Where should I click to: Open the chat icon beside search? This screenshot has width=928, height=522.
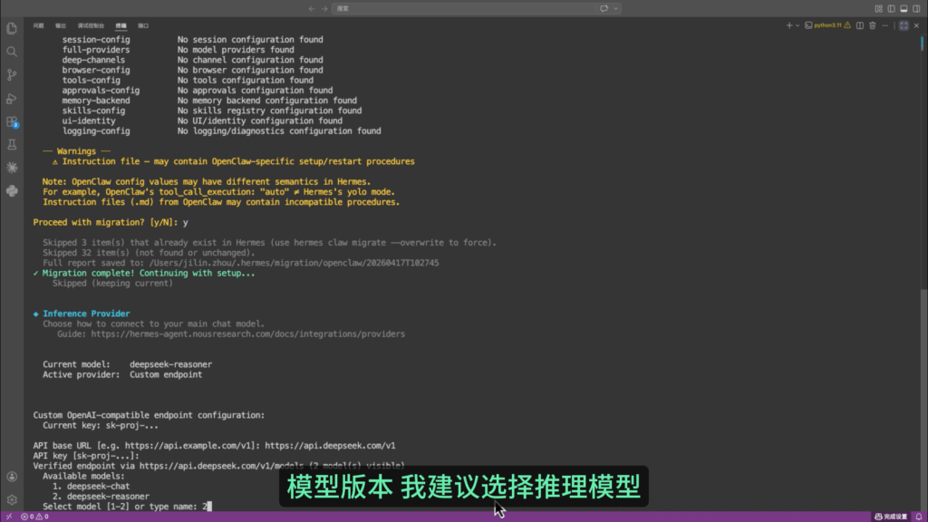[604, 8]
